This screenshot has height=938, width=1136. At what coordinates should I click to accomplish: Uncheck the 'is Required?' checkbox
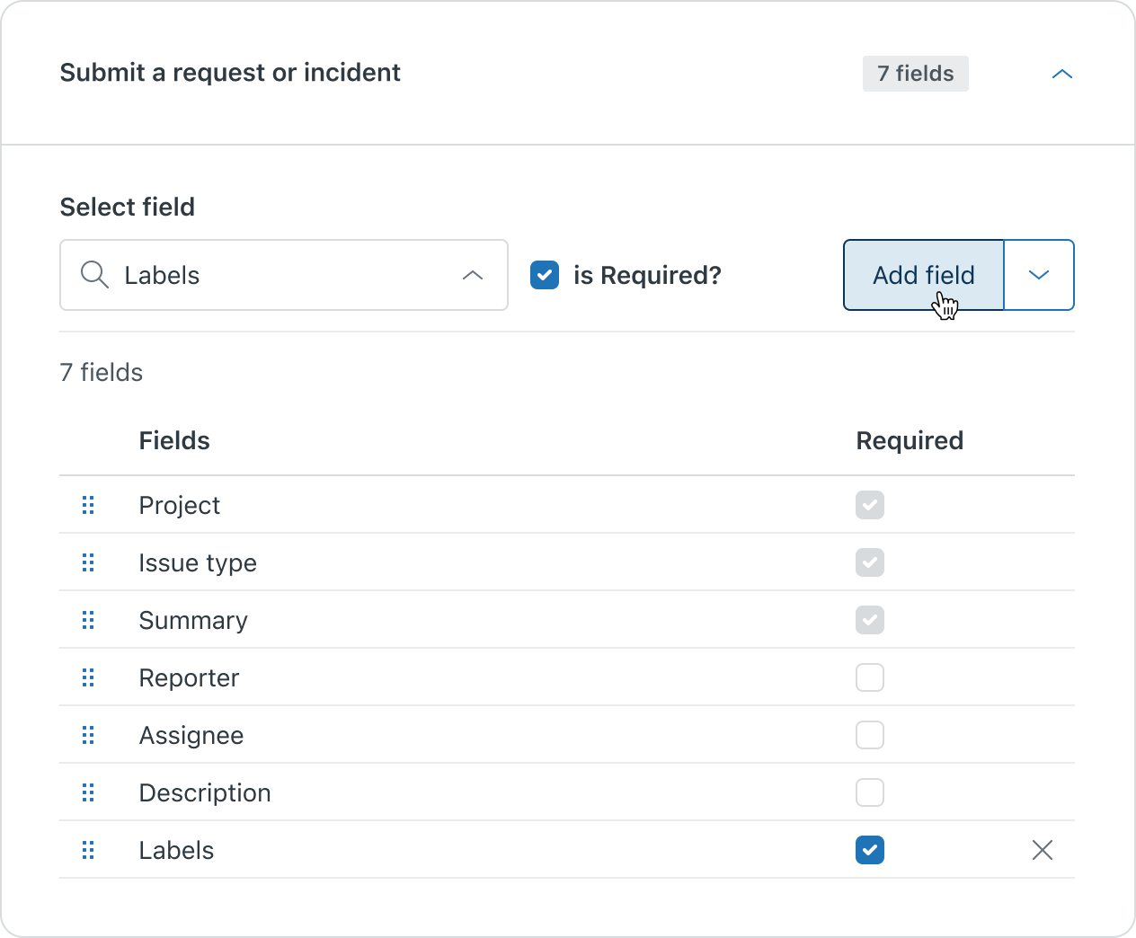tap(545, 275)
